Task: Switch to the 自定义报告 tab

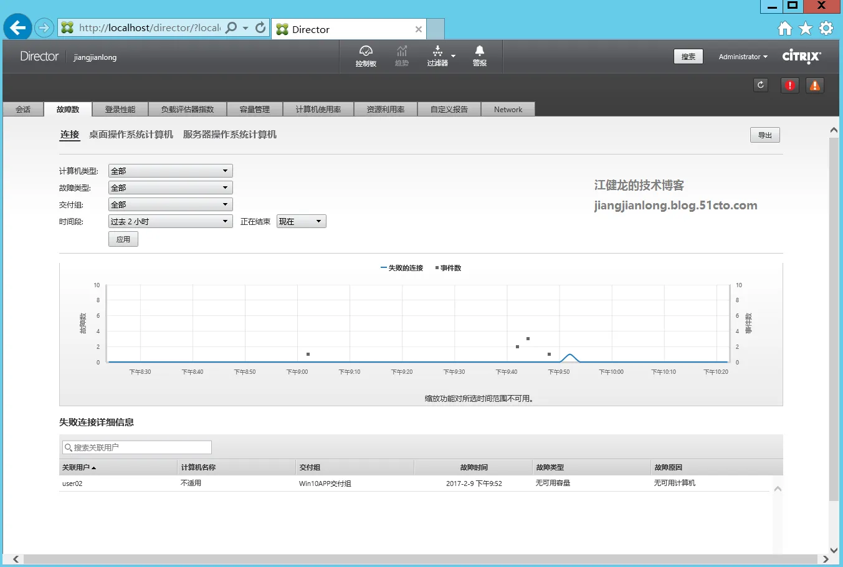Action: [449, 109]
